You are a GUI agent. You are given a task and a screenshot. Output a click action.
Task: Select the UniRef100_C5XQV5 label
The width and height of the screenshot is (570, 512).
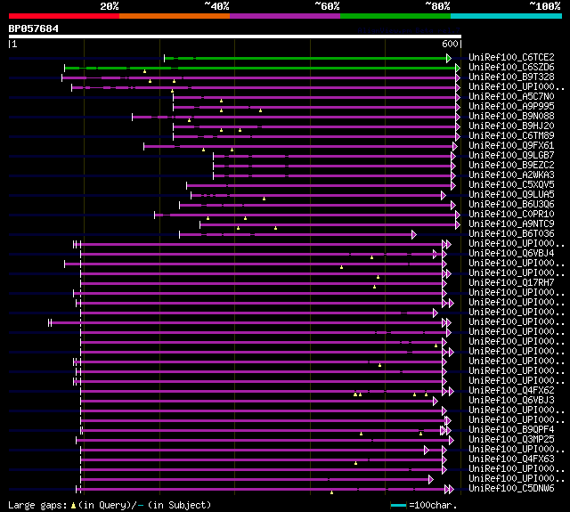(511, 185)
